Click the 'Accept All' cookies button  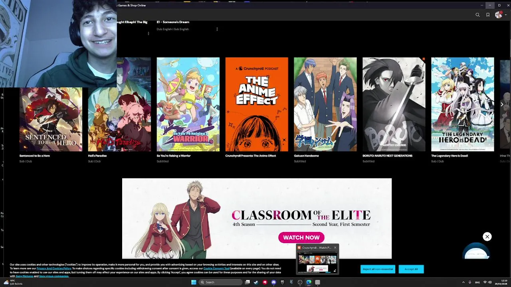tap(411, 269)
